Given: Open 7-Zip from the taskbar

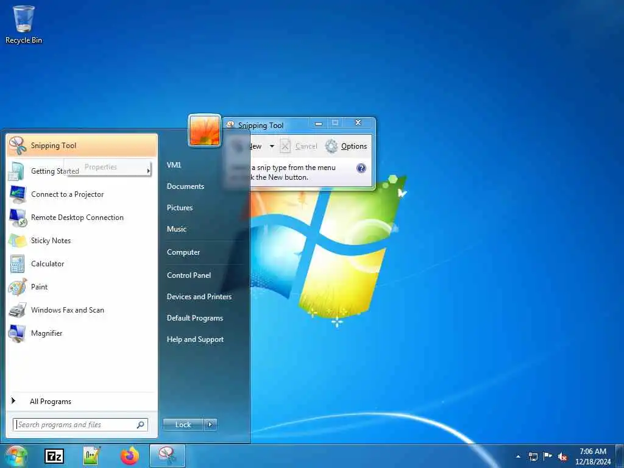Looking at the screenshot, I should pos(54,456).
